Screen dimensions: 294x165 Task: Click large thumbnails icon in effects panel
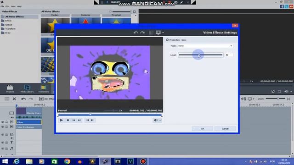135,11
